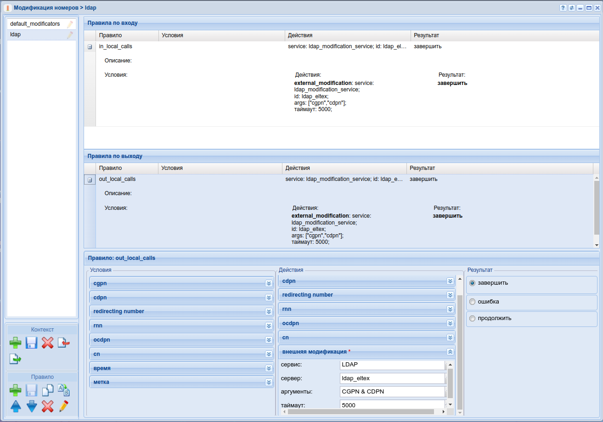Add a new context with green plus
This screenshot has height=422, width=603.
pyautogui.click(x=16, y=343)
